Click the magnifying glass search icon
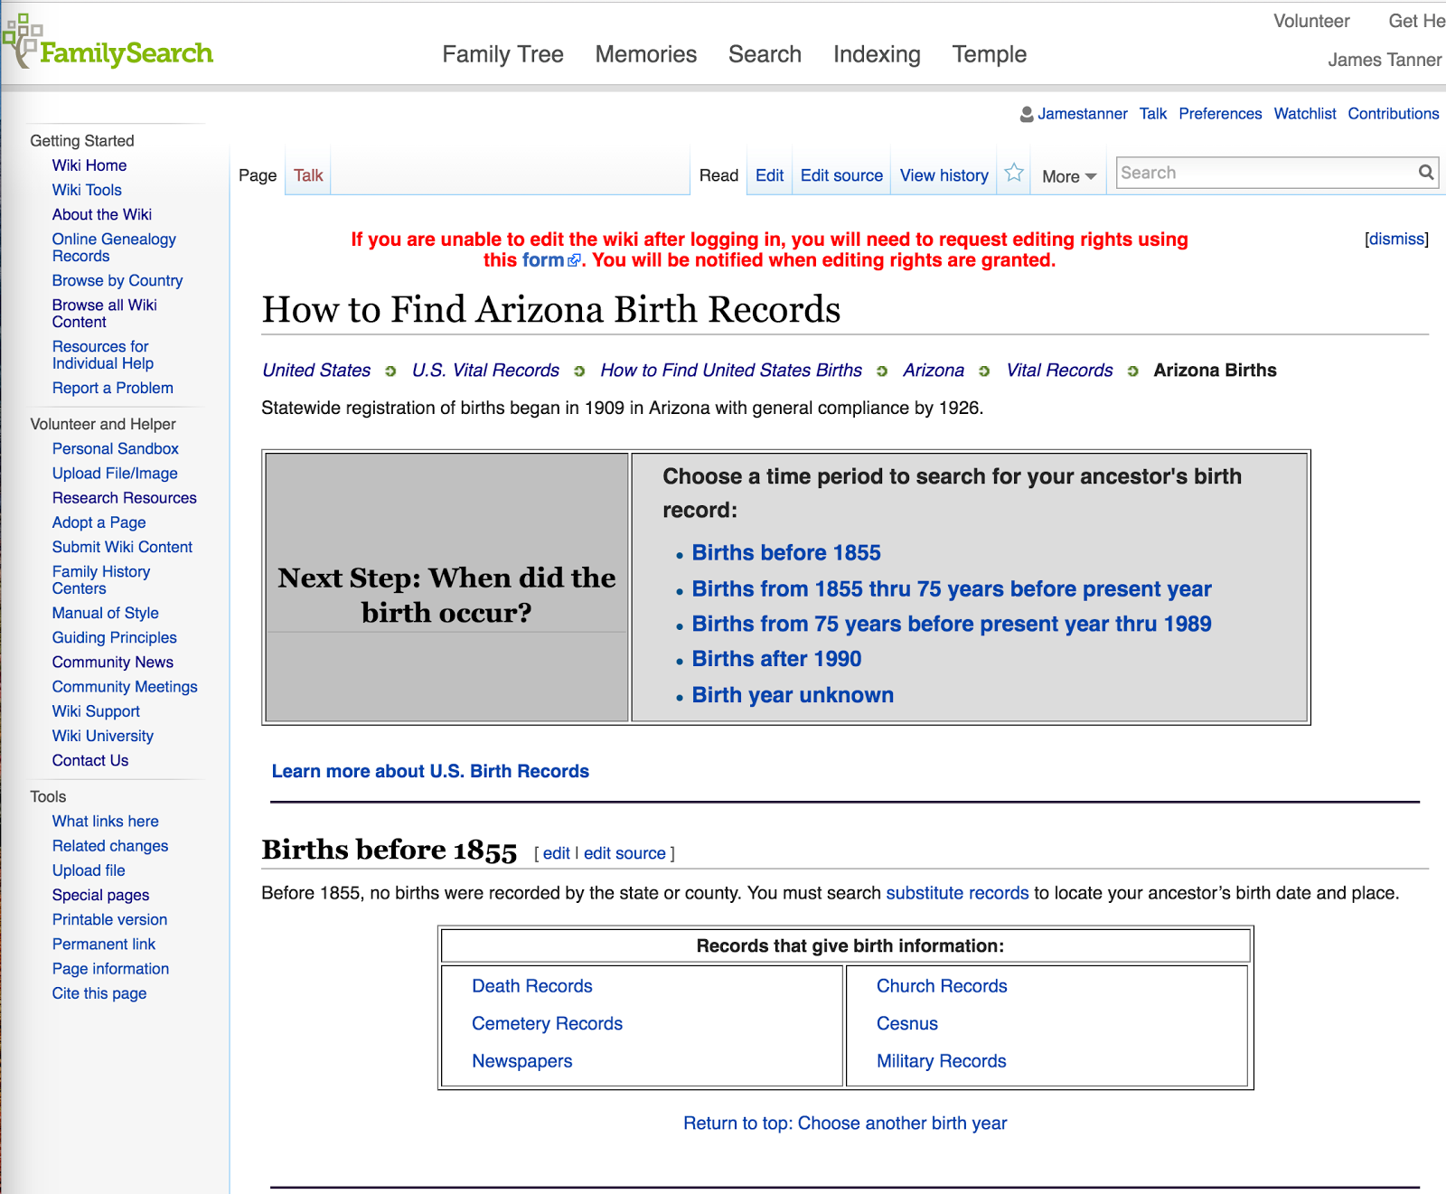 pyautogui.click(x=1426, y=172)
